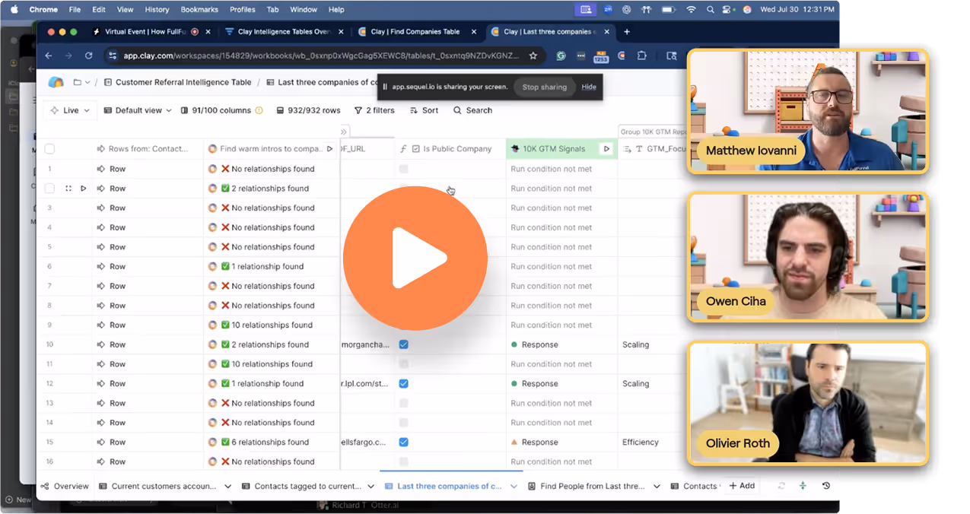Viewport: 970px width, 514px height.
Task: Open the 2 filters menu
Action: point(374,110)
